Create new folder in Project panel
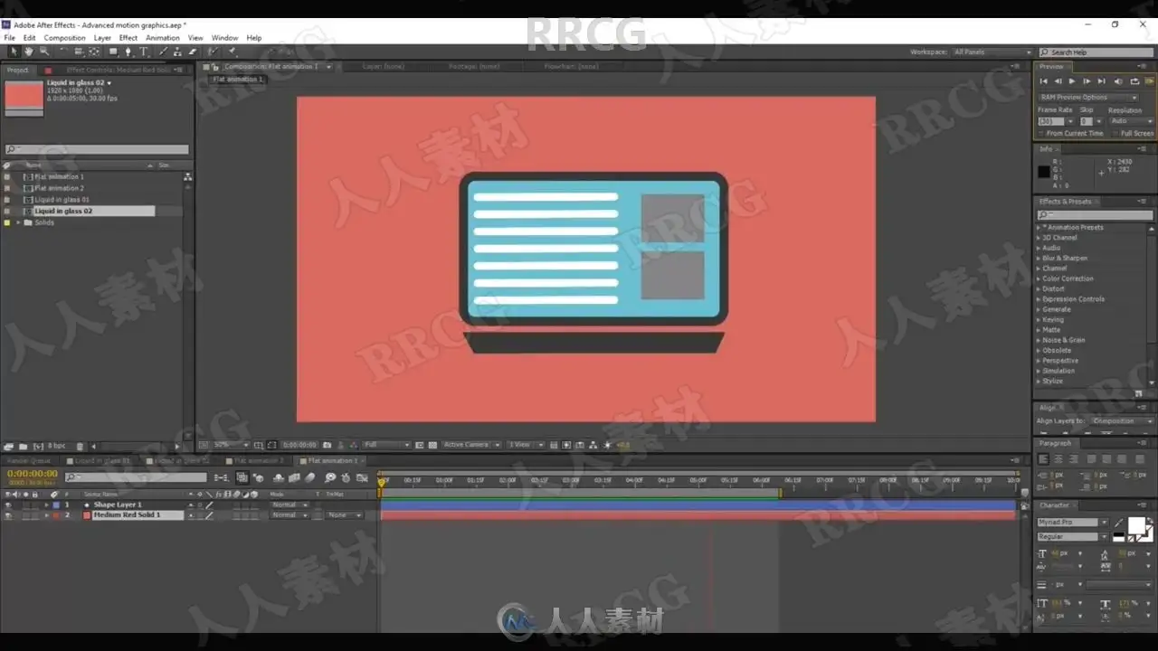 click(x=23, y=447)
